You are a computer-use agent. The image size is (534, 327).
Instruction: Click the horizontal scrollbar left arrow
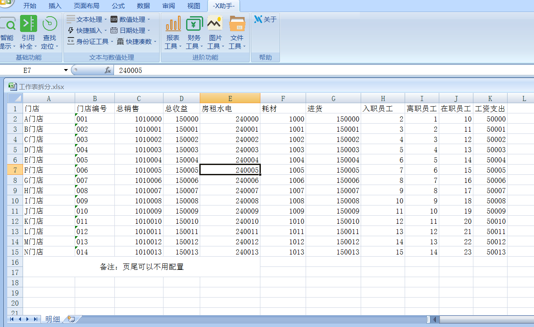[x=435, y=319]
